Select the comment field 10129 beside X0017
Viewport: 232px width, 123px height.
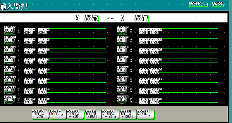point(184,100)
